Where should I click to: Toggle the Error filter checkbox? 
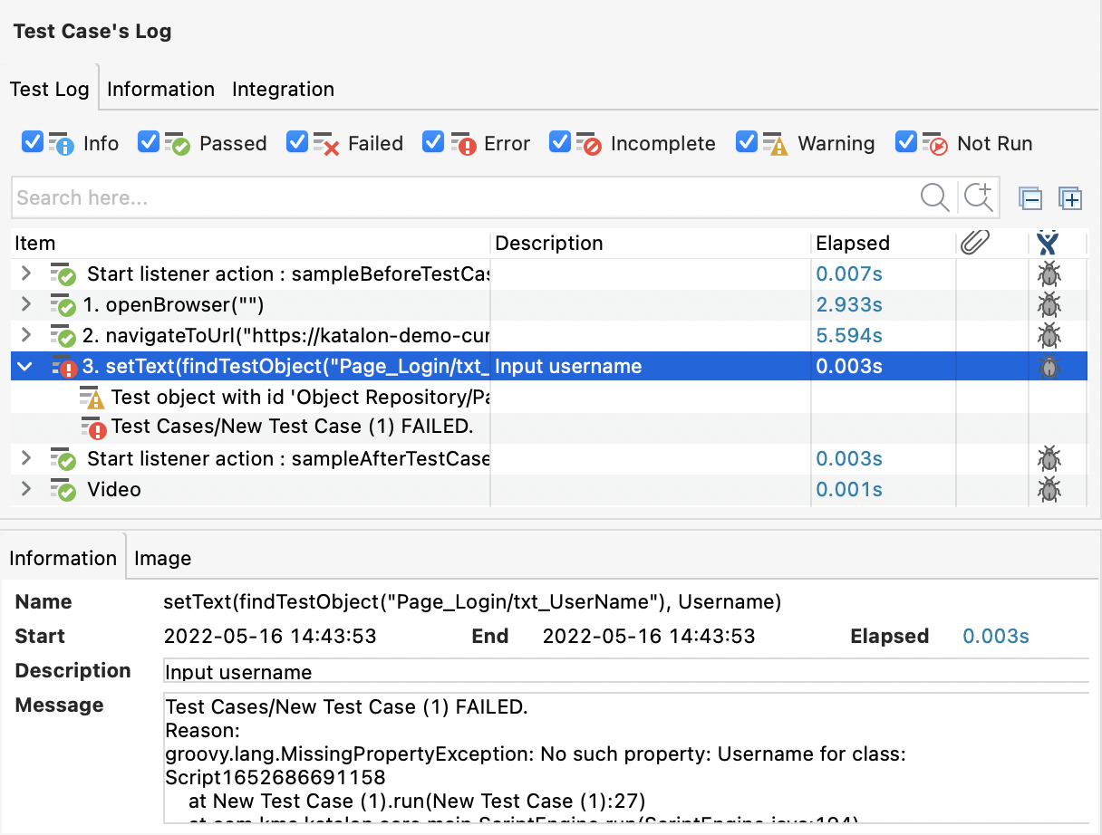point(433,142)
